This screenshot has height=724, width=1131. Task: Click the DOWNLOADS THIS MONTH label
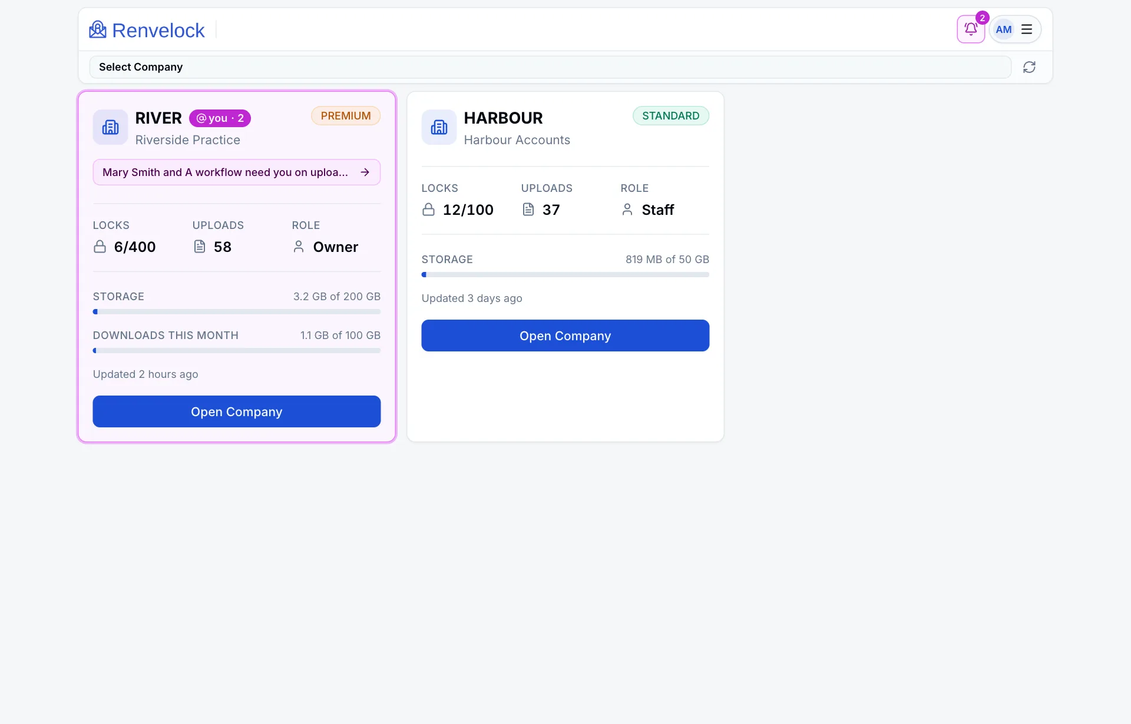coord(166,336)
